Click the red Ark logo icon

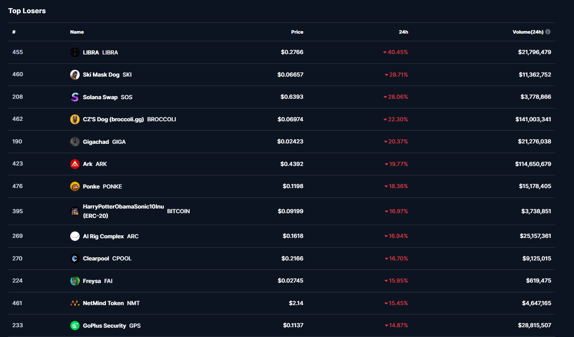tap(75, 164)
